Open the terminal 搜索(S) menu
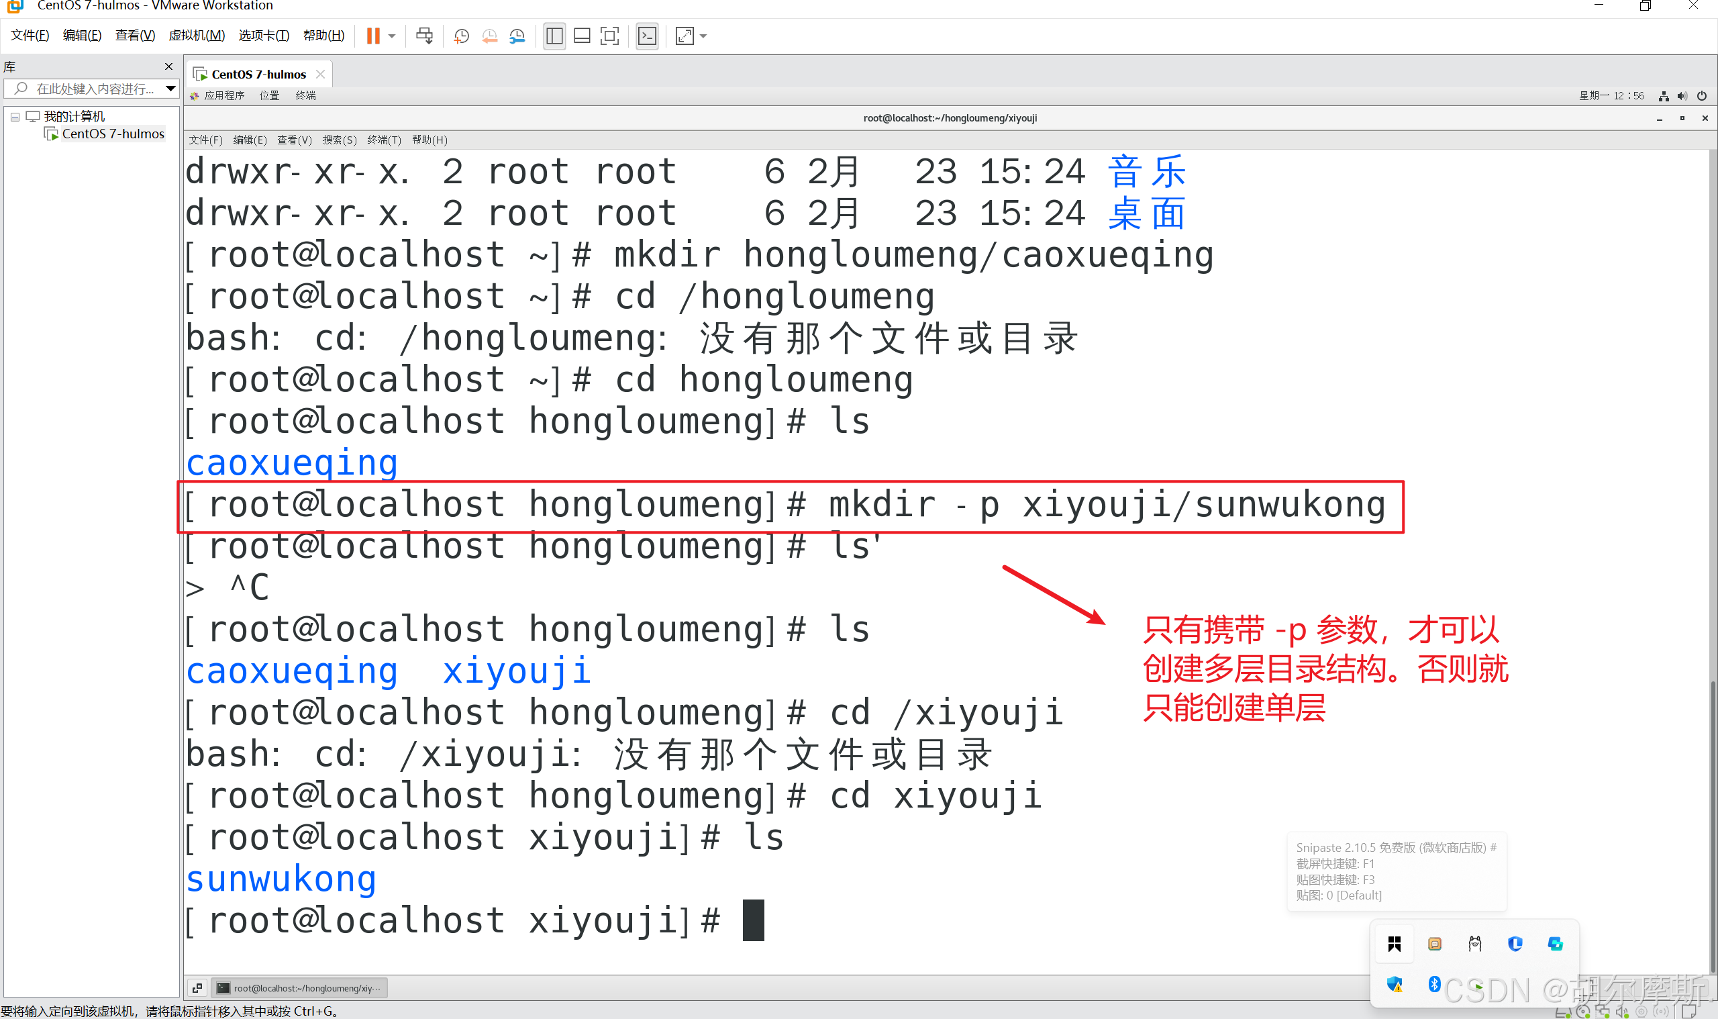 (x=339, y=140)
